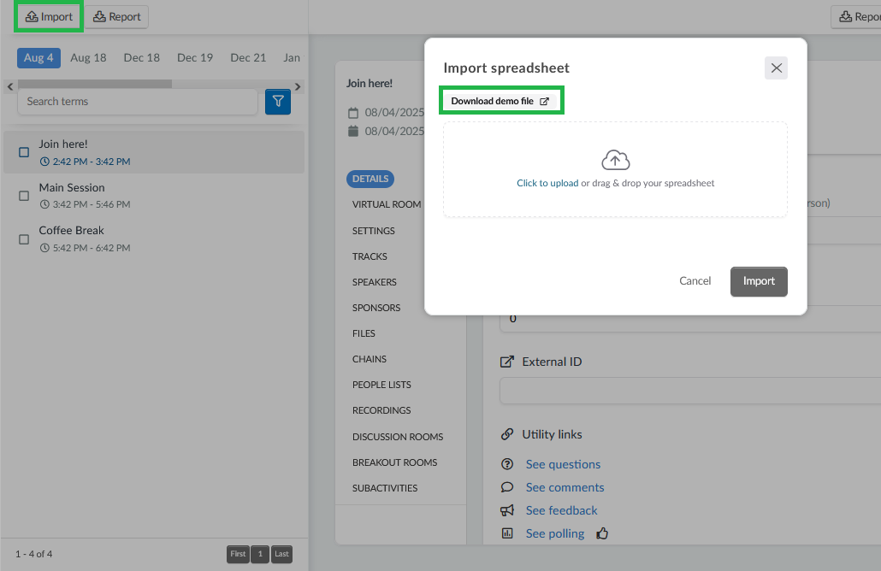
Task: Select the Aug 4 date tab
Action: click(38, 58)
